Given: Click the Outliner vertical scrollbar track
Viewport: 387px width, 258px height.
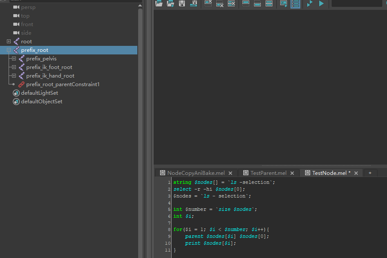Looking at the screenshot, I should point(140,133).
